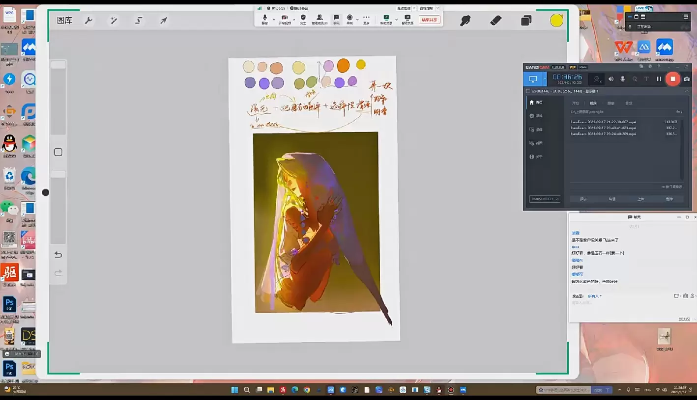Screen dimensions: 697x400
Task: Select the Eraser tool in Procreate
Action: (496, 20)
